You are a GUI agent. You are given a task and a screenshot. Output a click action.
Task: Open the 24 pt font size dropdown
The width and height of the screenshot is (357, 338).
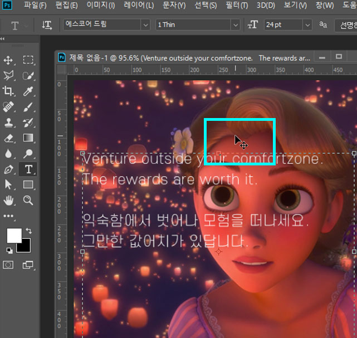click(307, 25)
